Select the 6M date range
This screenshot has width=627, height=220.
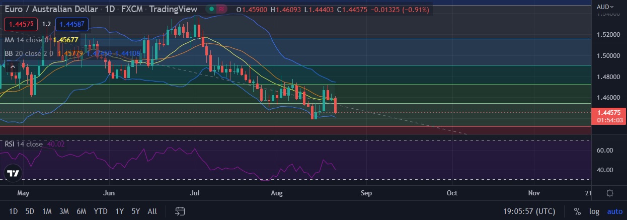(x=81, y=211)
